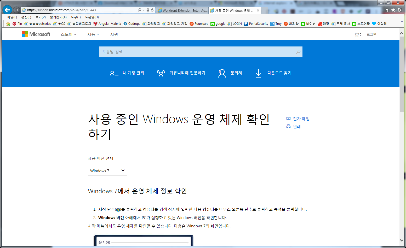This screenshot has height=248, width=406.
Task: Open the browser tools gear icon
Action: tap(400, 10)
